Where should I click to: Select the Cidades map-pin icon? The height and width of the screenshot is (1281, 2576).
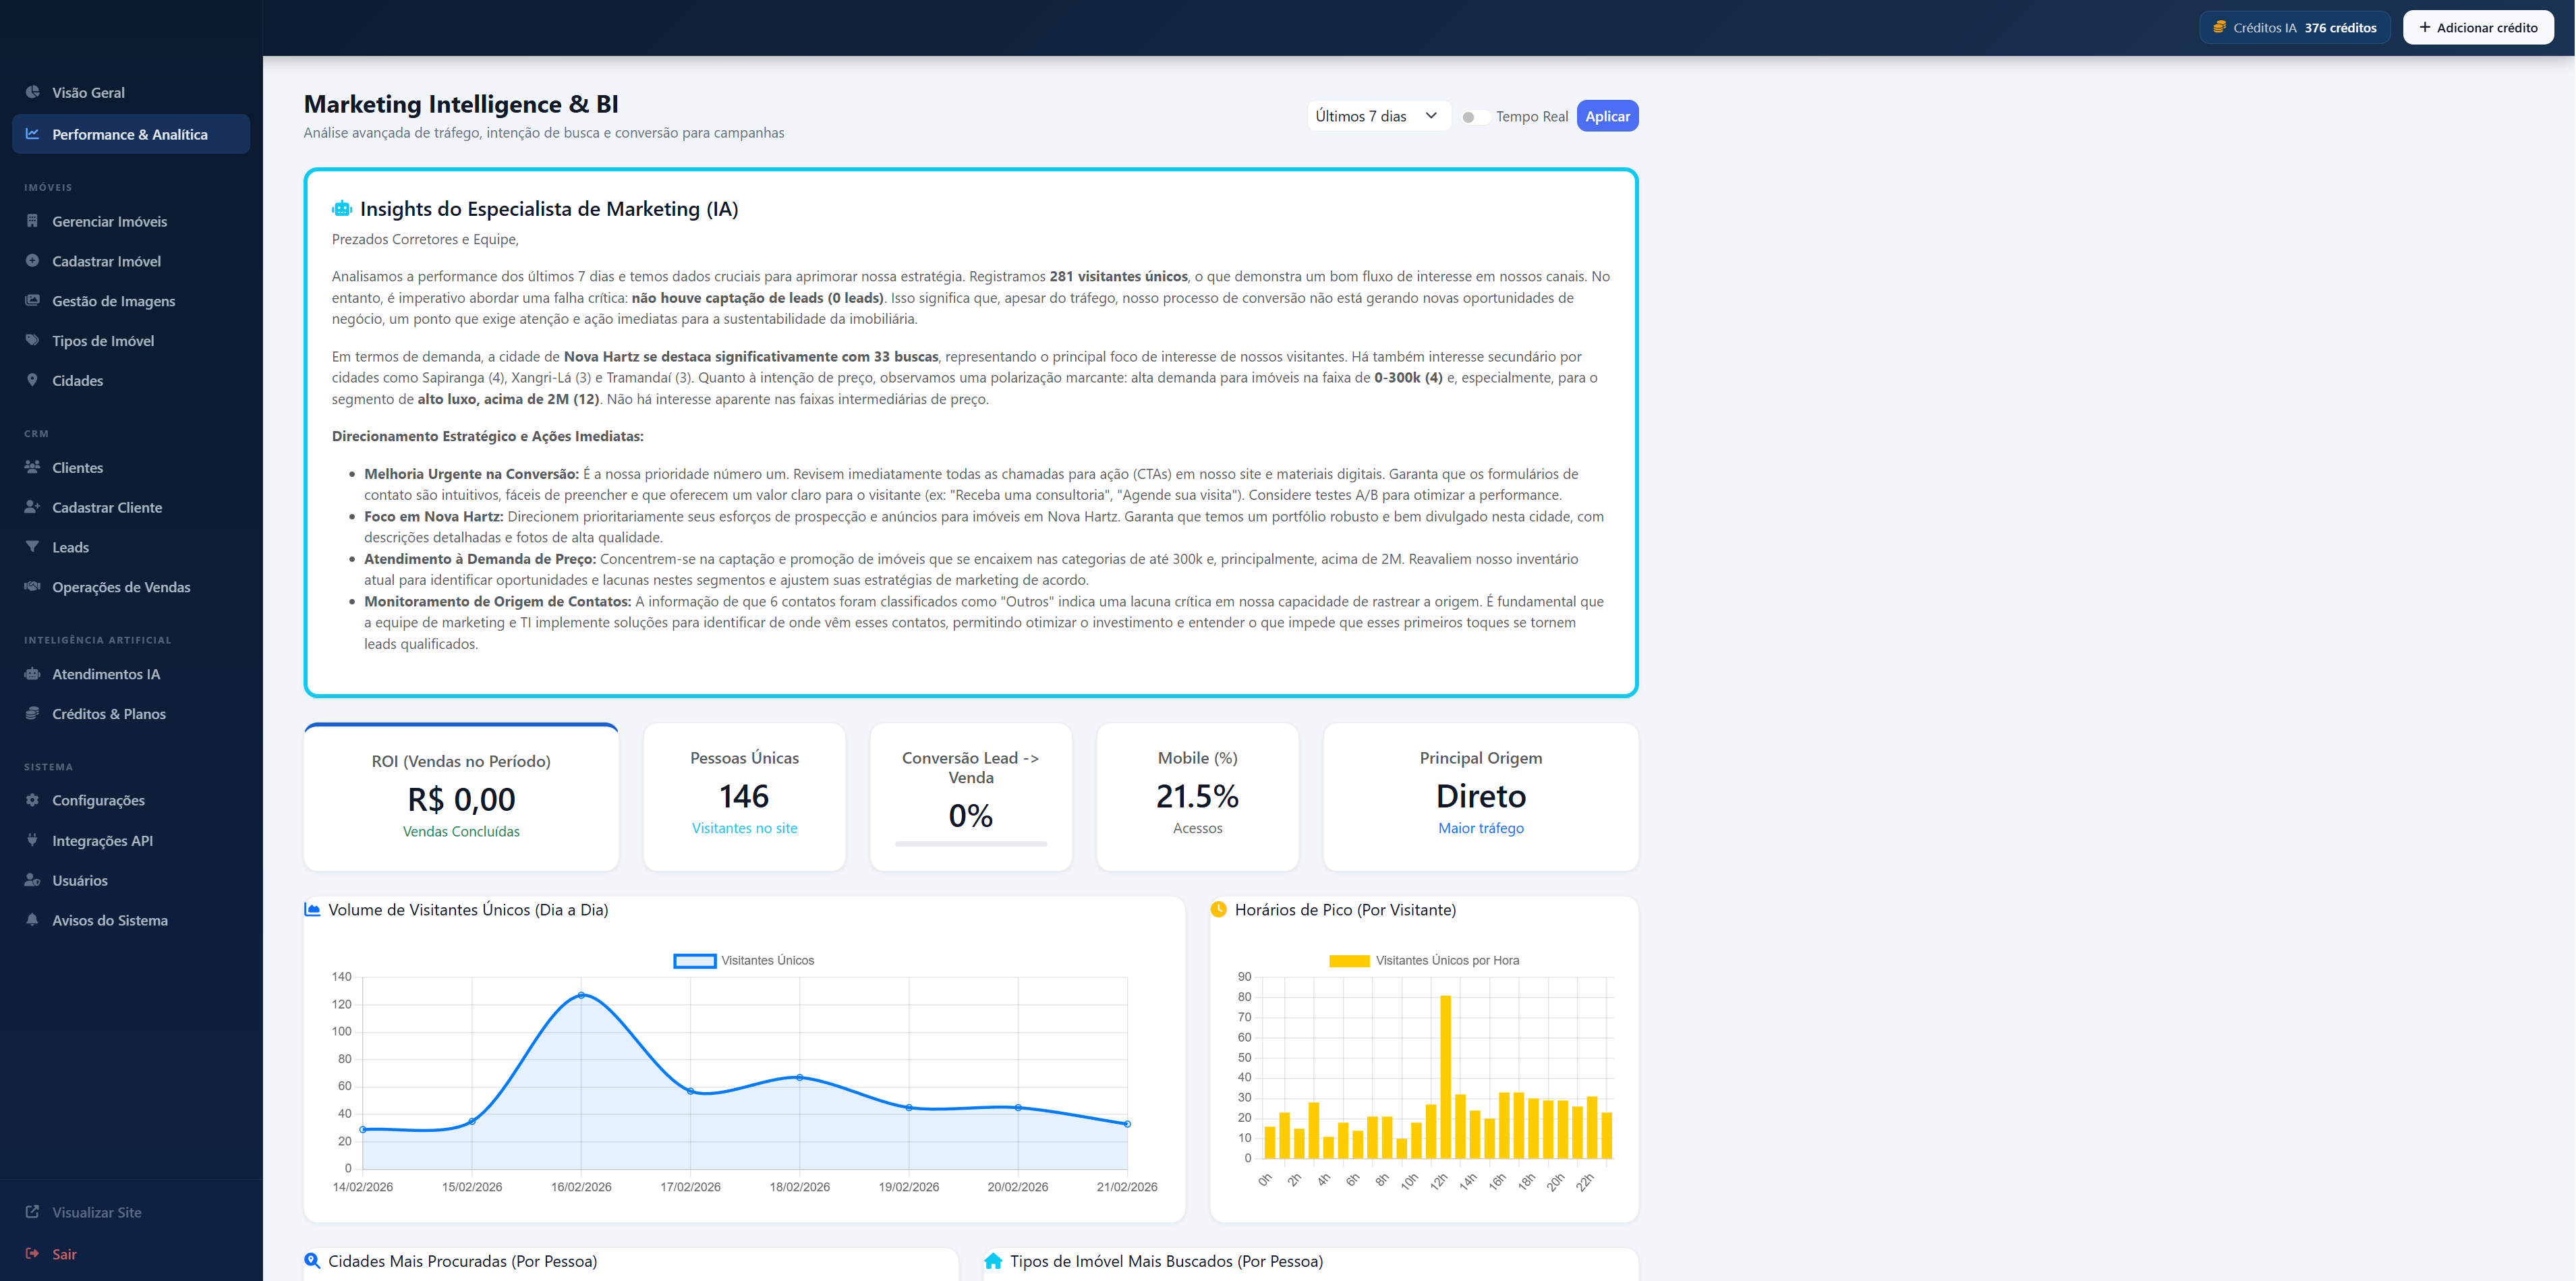pos(33,380)
